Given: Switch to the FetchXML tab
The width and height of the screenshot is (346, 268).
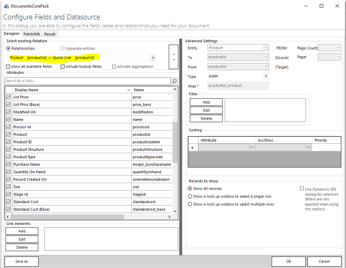Looking at the screenshot, I should coord(32,34).
